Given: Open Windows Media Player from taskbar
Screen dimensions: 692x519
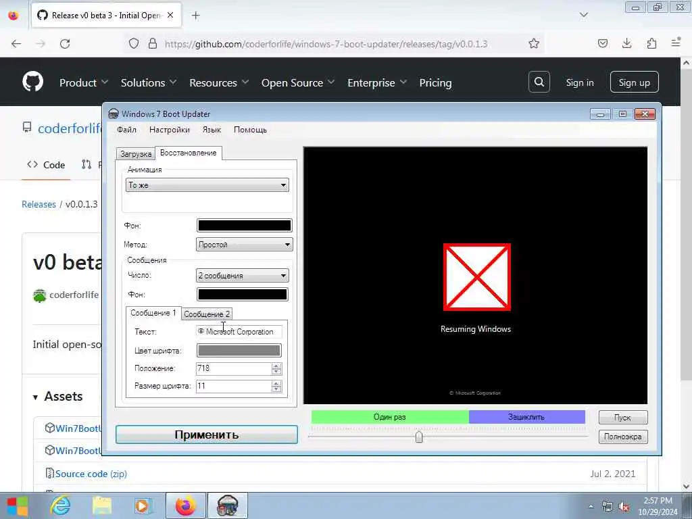Looking at the screenshot, I should click(143, 505).
